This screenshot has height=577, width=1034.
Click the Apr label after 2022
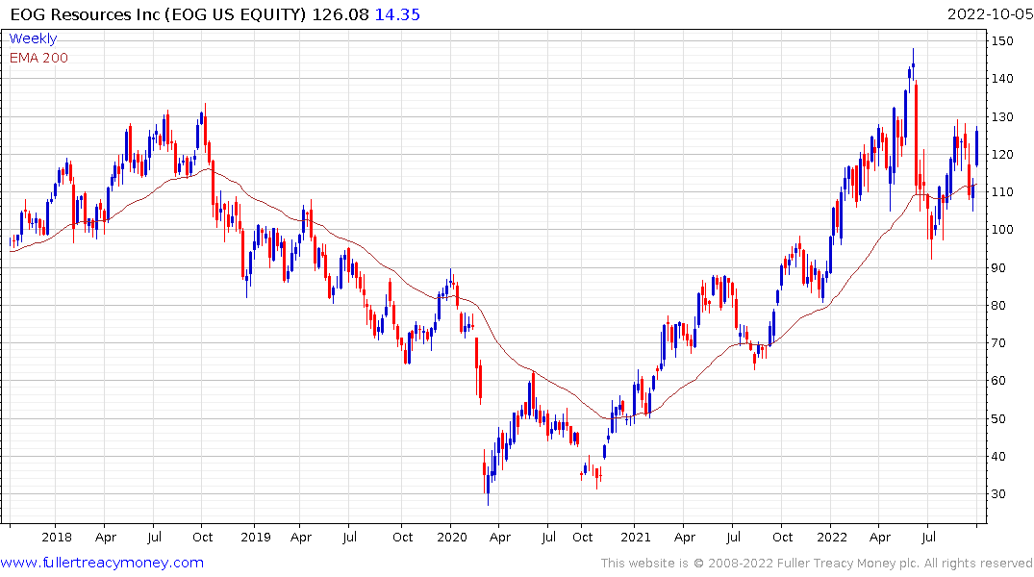(x=880, y=538)
